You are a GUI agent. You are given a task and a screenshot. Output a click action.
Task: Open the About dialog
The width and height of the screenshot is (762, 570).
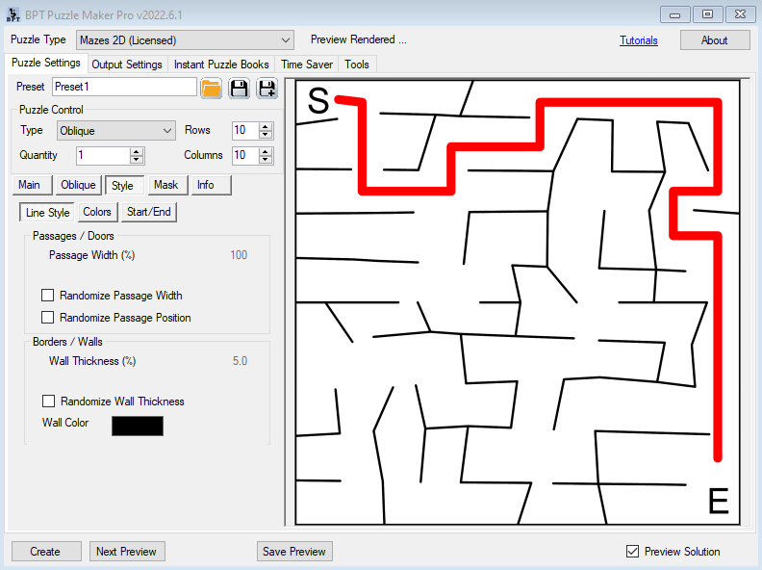[714, 40]
